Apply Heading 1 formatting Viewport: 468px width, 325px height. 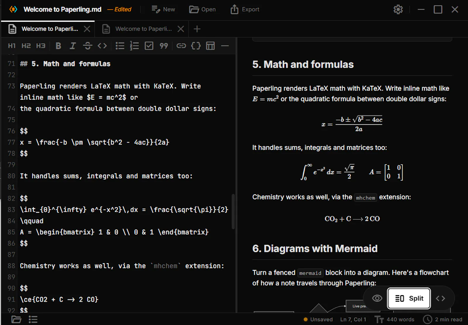pyautogui.click(x=12, y=46)
